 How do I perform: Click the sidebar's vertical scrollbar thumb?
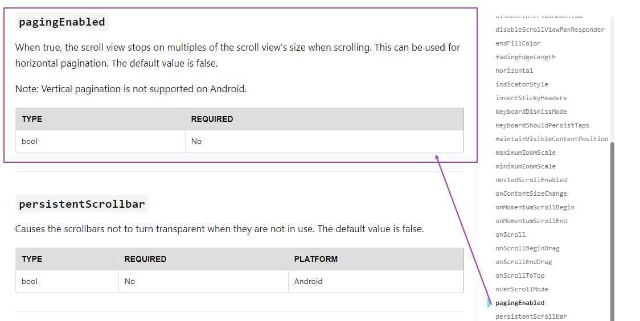pos(613,228)
